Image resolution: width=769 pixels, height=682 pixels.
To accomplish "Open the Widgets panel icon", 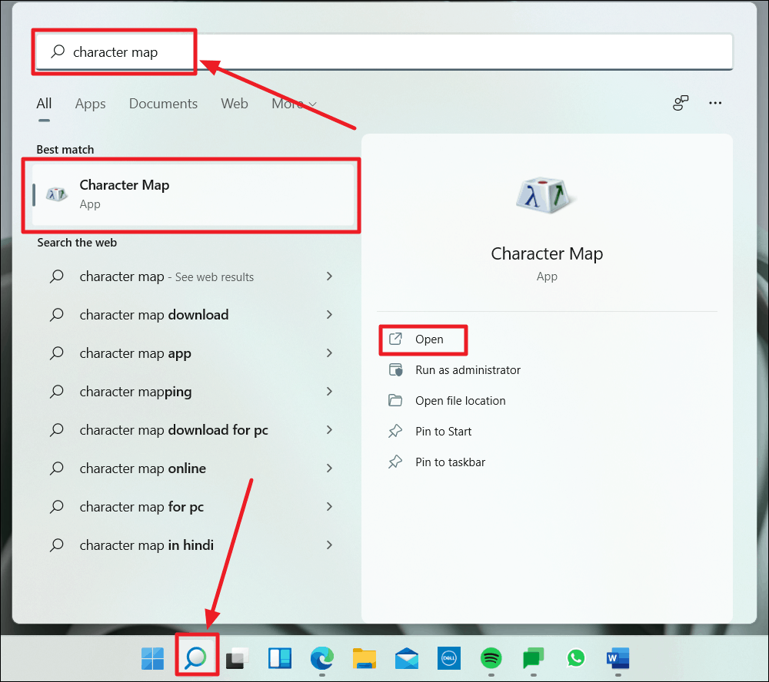I will 280,658.
